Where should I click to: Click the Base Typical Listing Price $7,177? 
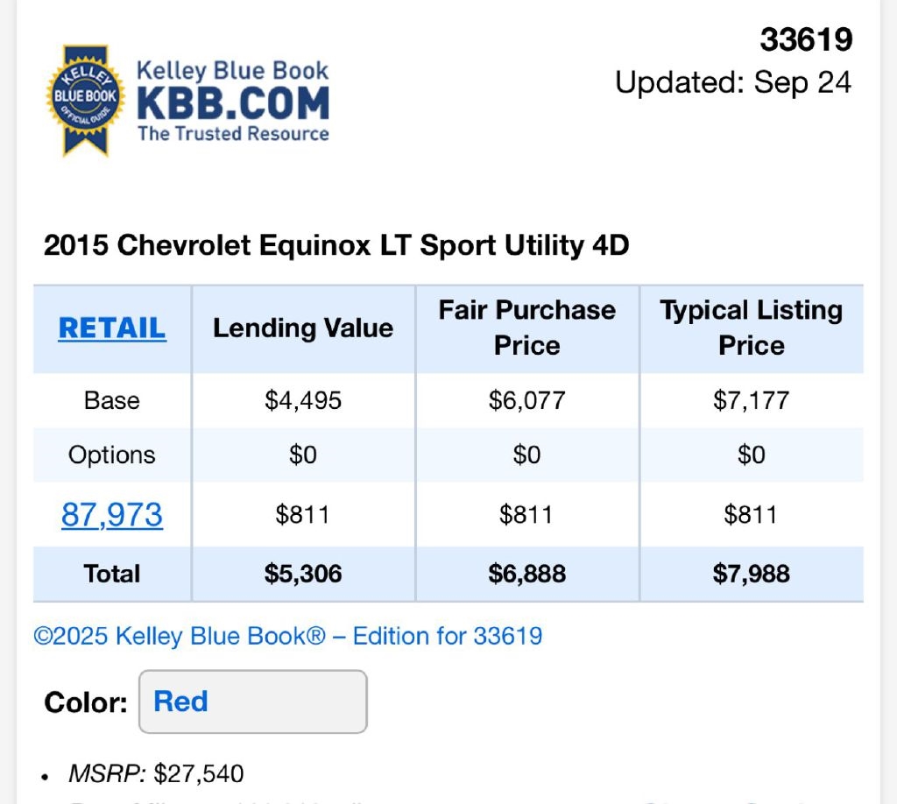pos(752,400)
